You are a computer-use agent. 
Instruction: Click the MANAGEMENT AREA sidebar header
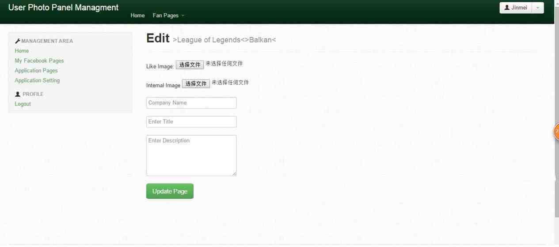click(47, 41)
